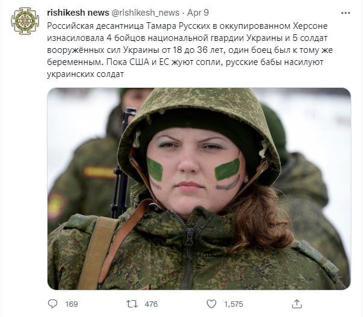Image resolution: width=364 pixels, height=317 pixels.
Task: Click the 169 replies count
Action: click(72, 304)
